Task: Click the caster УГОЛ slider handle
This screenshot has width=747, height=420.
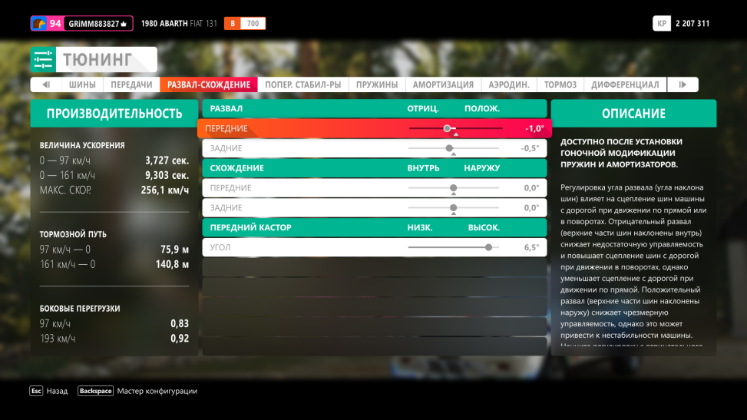Action: point(488,247)
